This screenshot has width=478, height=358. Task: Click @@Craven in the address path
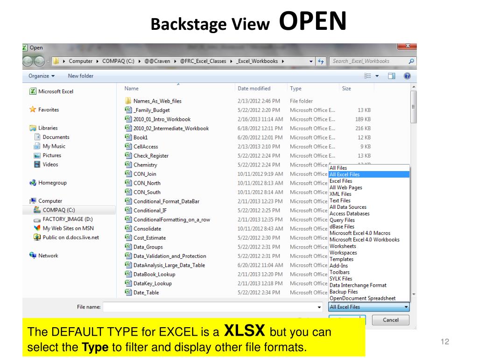tap(157, 61)
